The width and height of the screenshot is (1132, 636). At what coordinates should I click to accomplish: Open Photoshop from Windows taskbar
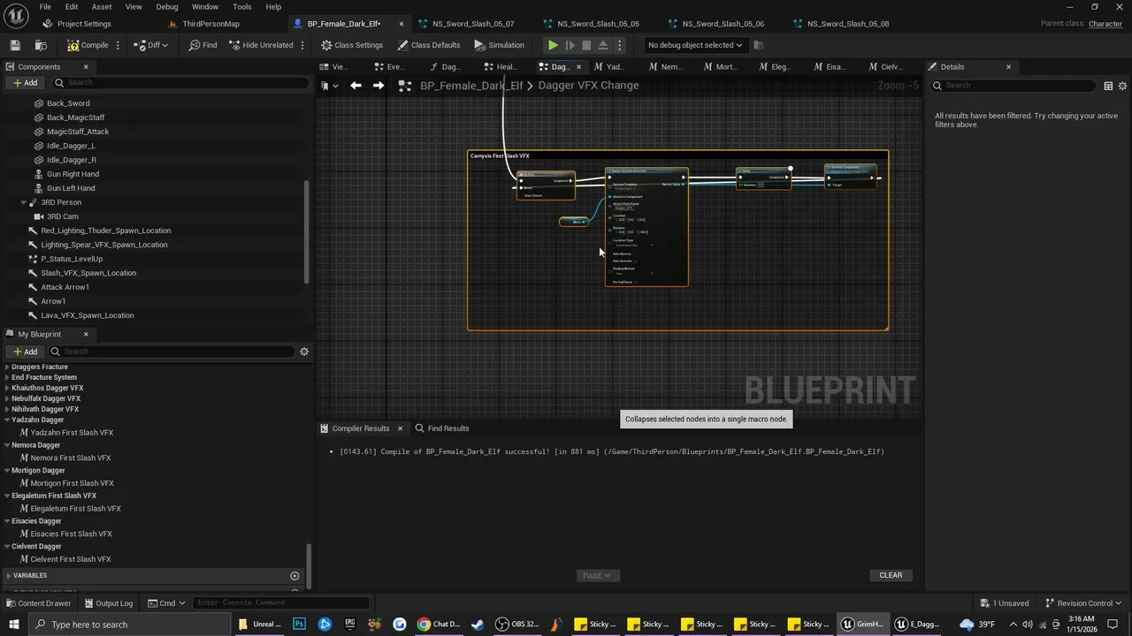point(299,625)
